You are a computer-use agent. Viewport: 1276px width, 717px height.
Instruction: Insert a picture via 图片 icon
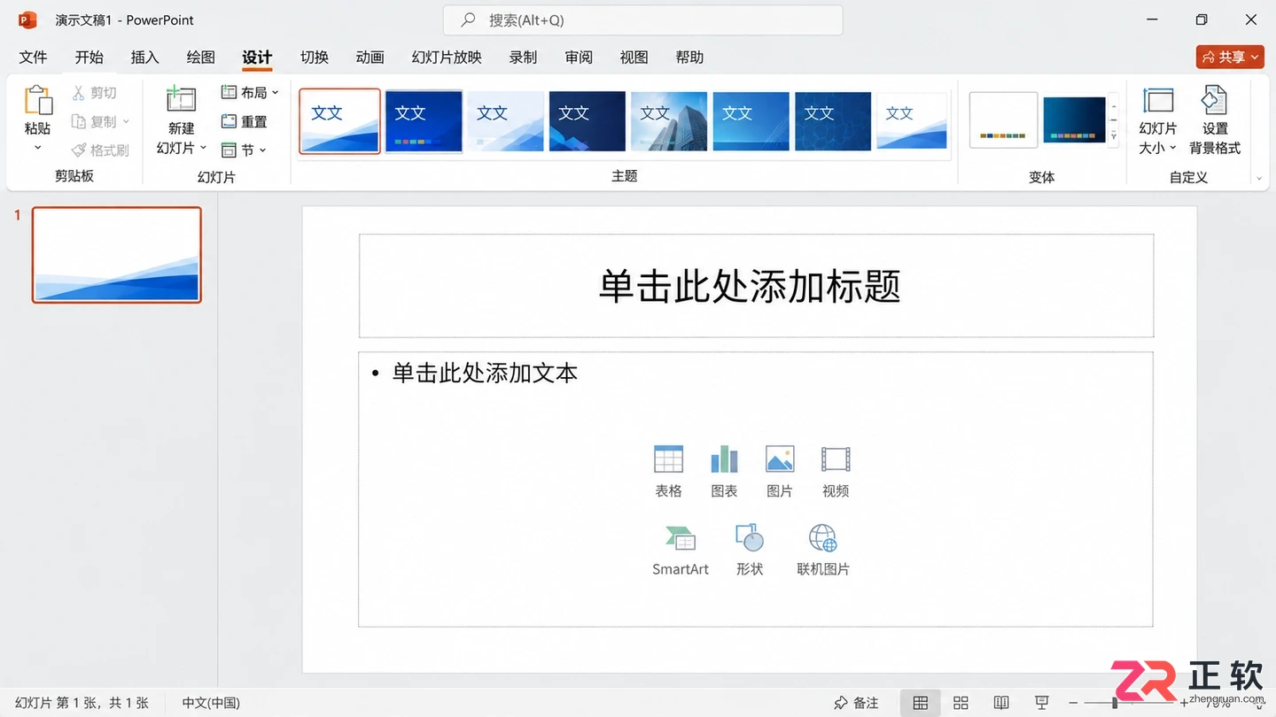pos(779,471)
